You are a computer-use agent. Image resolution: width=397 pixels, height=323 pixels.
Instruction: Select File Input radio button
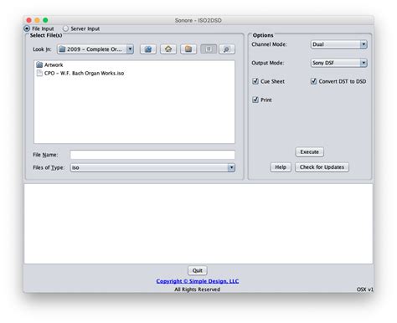tap(27, 28)
